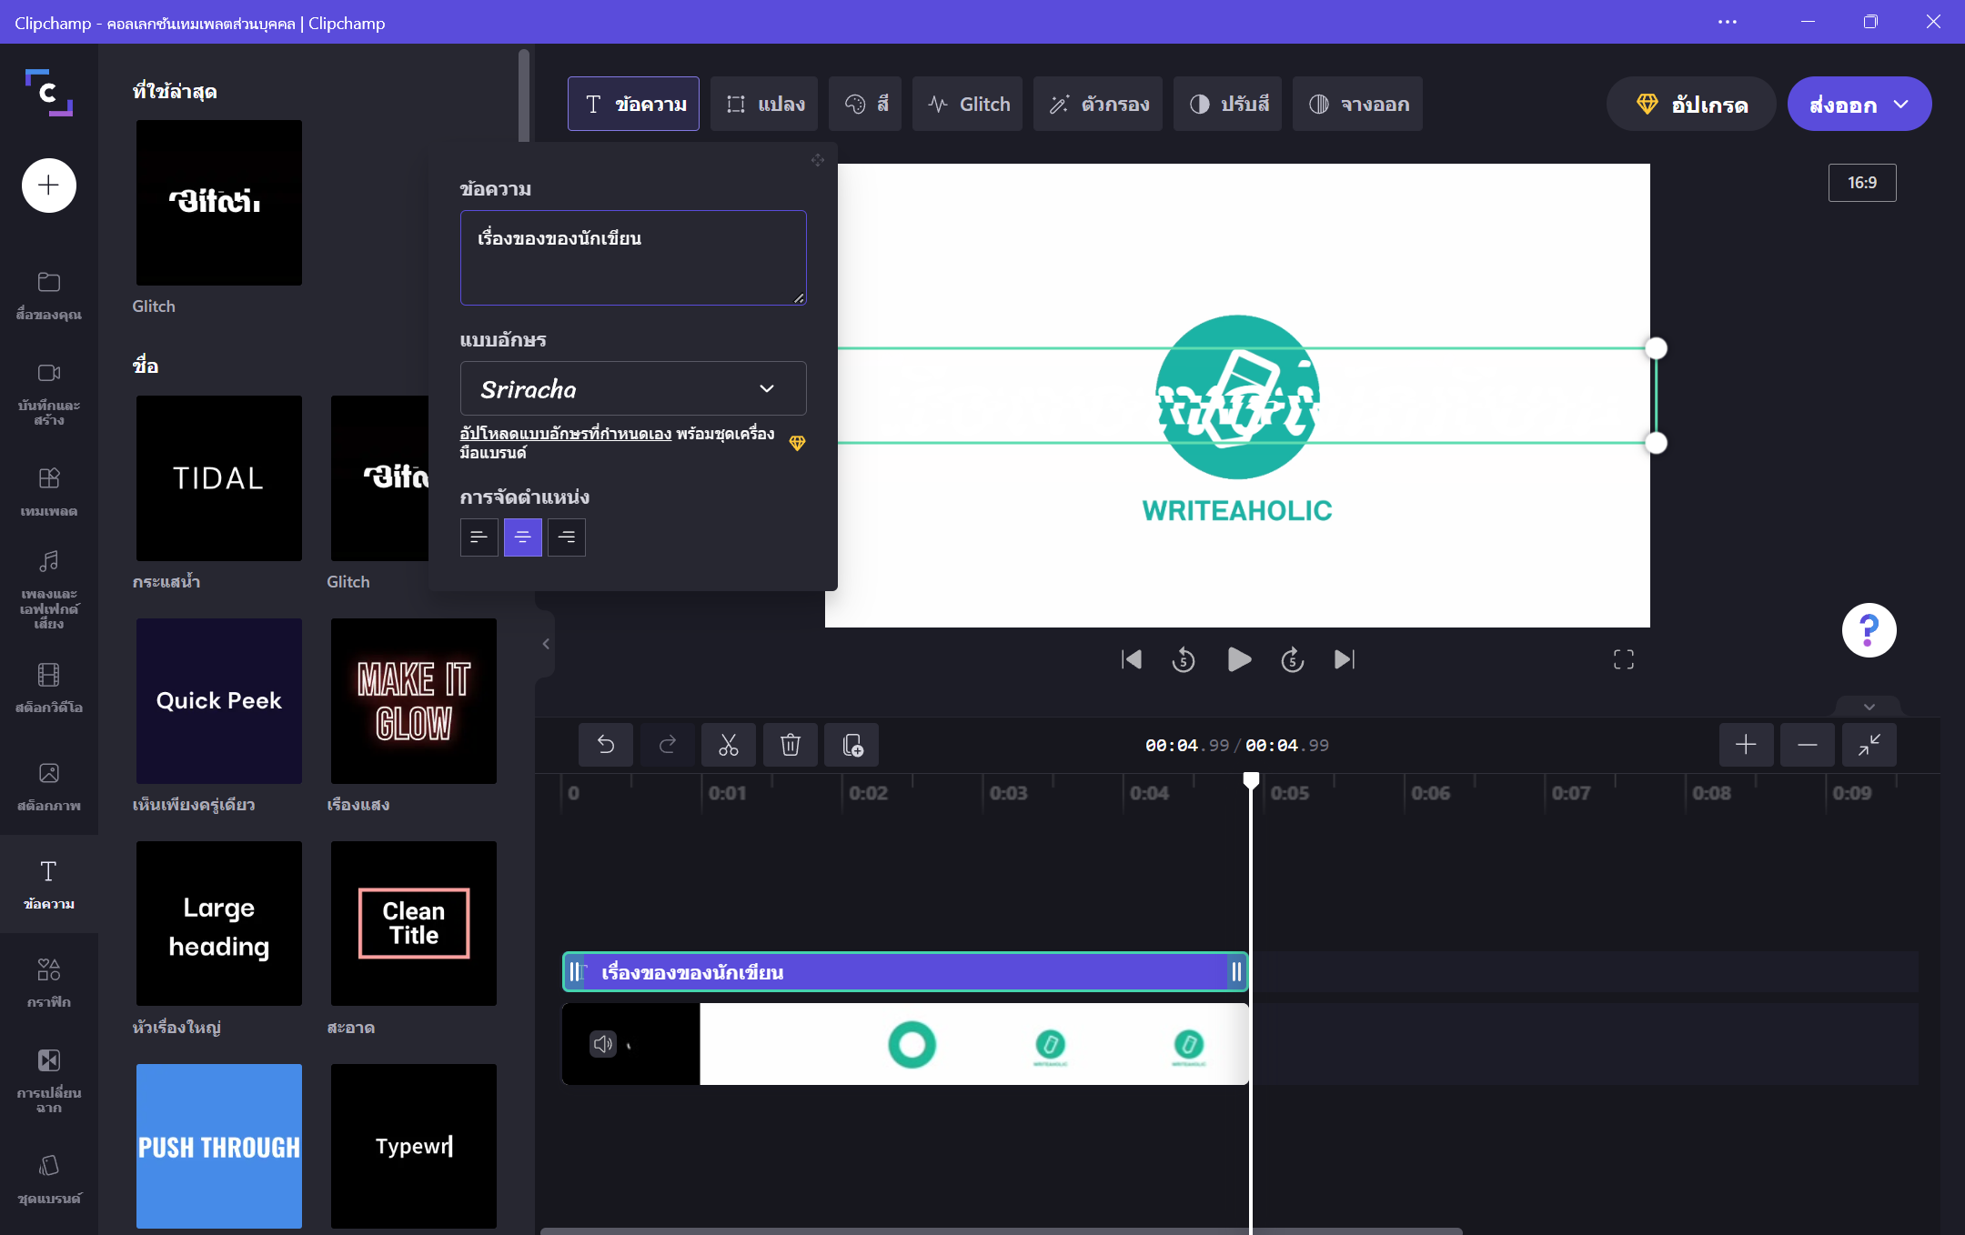Zoom in the timeline
The height and width of the screenshot is (1235, 1965).
click(1746, 745)
